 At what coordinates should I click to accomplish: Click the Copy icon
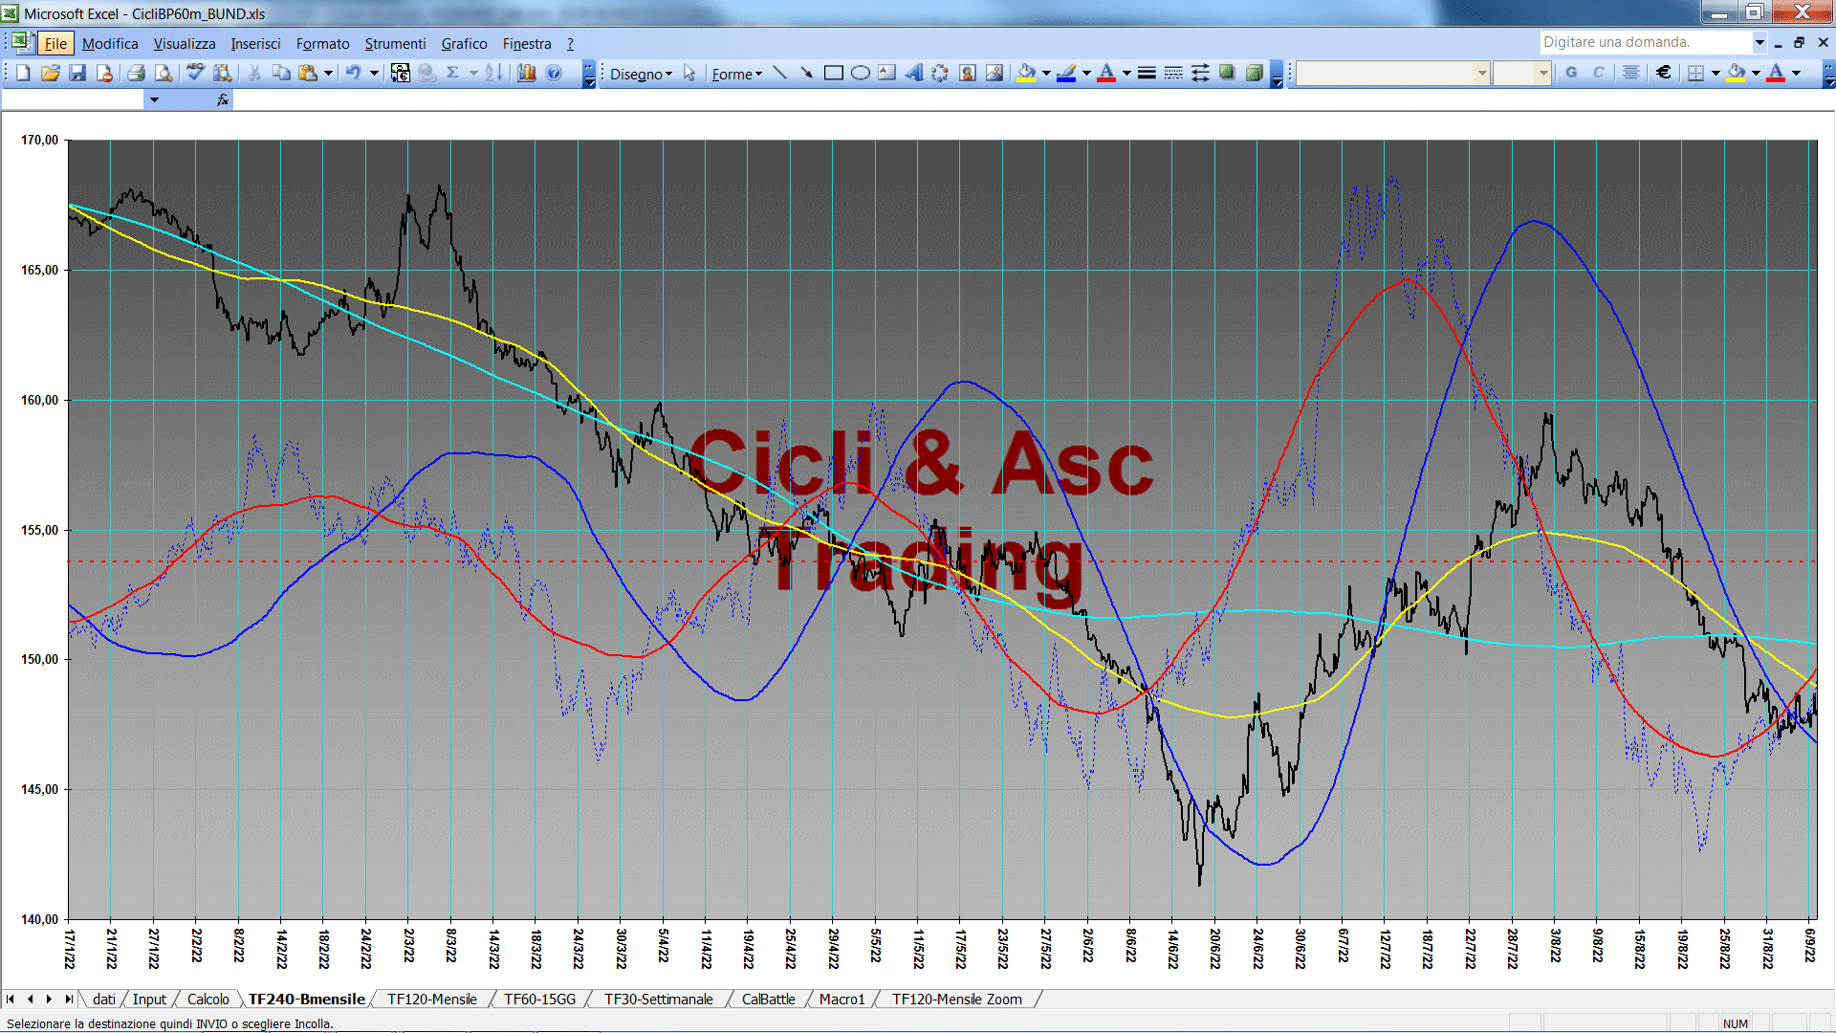coord(281,73)
